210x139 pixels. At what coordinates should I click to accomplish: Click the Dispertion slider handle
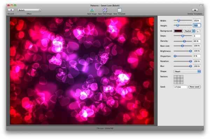click(175, 56)
